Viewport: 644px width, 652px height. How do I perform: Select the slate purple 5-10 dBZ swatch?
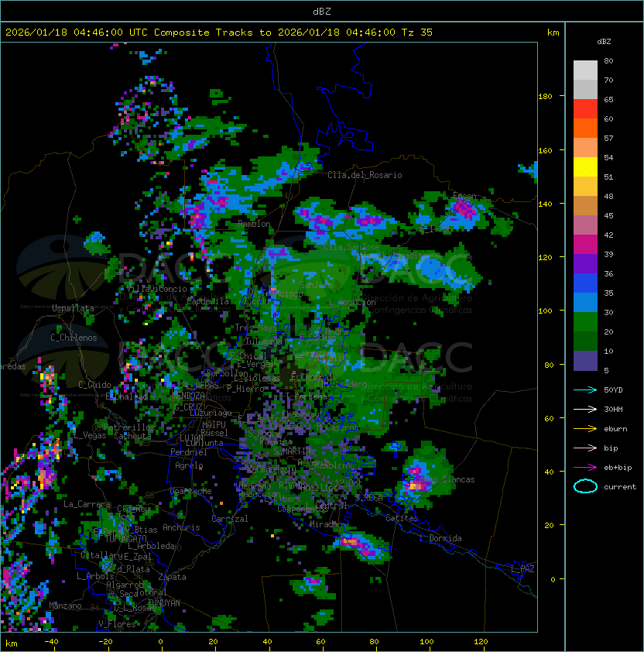585,361
